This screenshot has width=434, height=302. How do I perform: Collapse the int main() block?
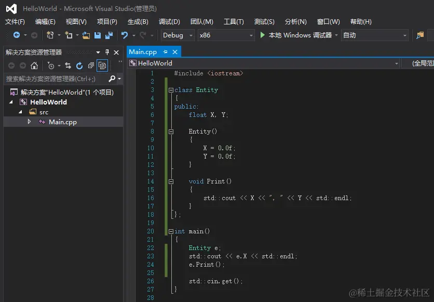point(171,231)
